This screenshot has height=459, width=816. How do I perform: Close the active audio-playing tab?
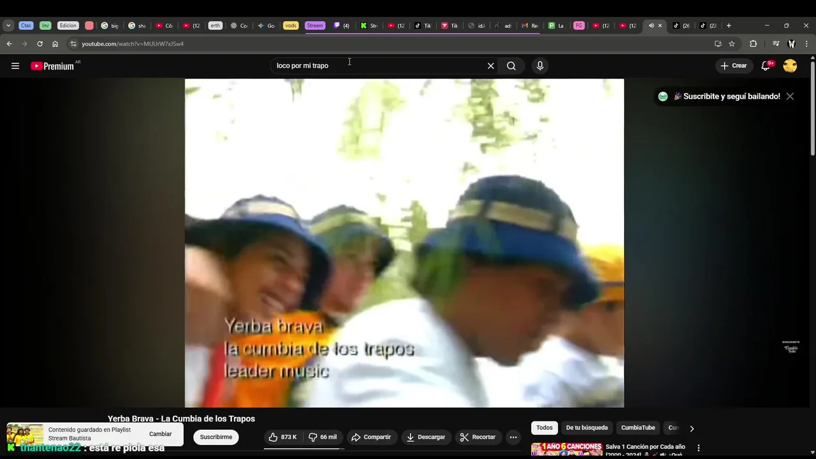click(660, 25)
